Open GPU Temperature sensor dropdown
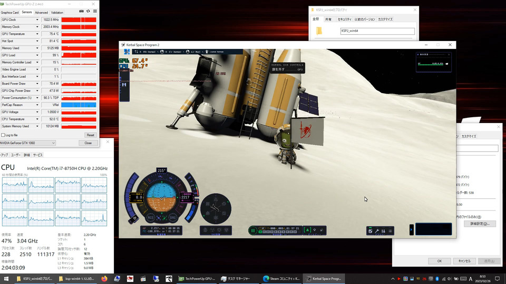The width and height of the screenshot is (506, 284). (37, 34)
